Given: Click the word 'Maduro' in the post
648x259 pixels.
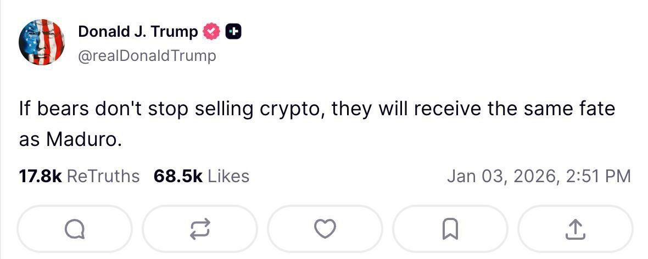Looking at the screenshot, I should pyautogui.click(x=82, y=140).
